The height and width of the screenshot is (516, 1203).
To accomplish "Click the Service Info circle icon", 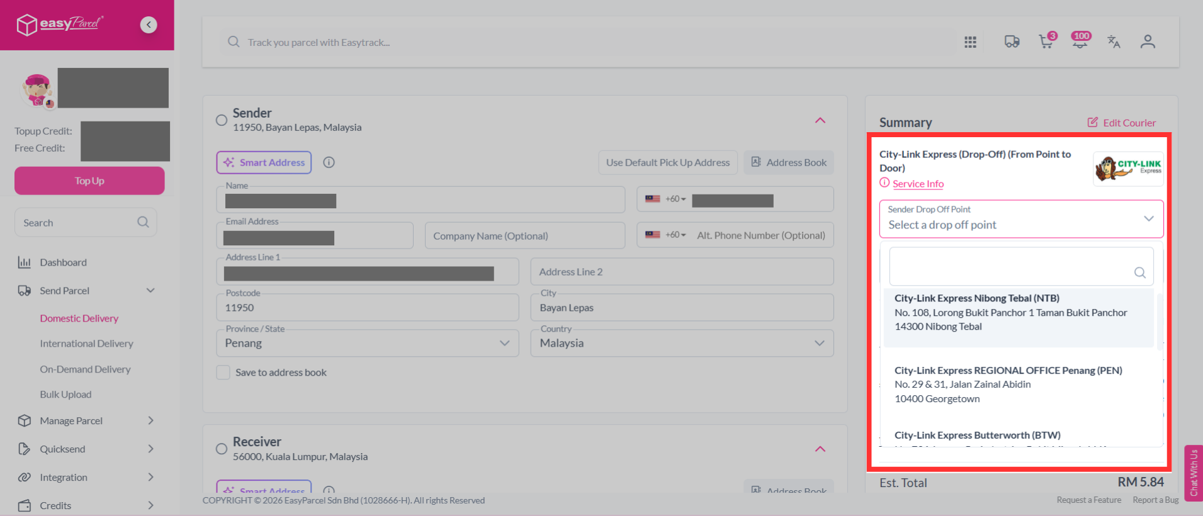I will coord(884,183).
